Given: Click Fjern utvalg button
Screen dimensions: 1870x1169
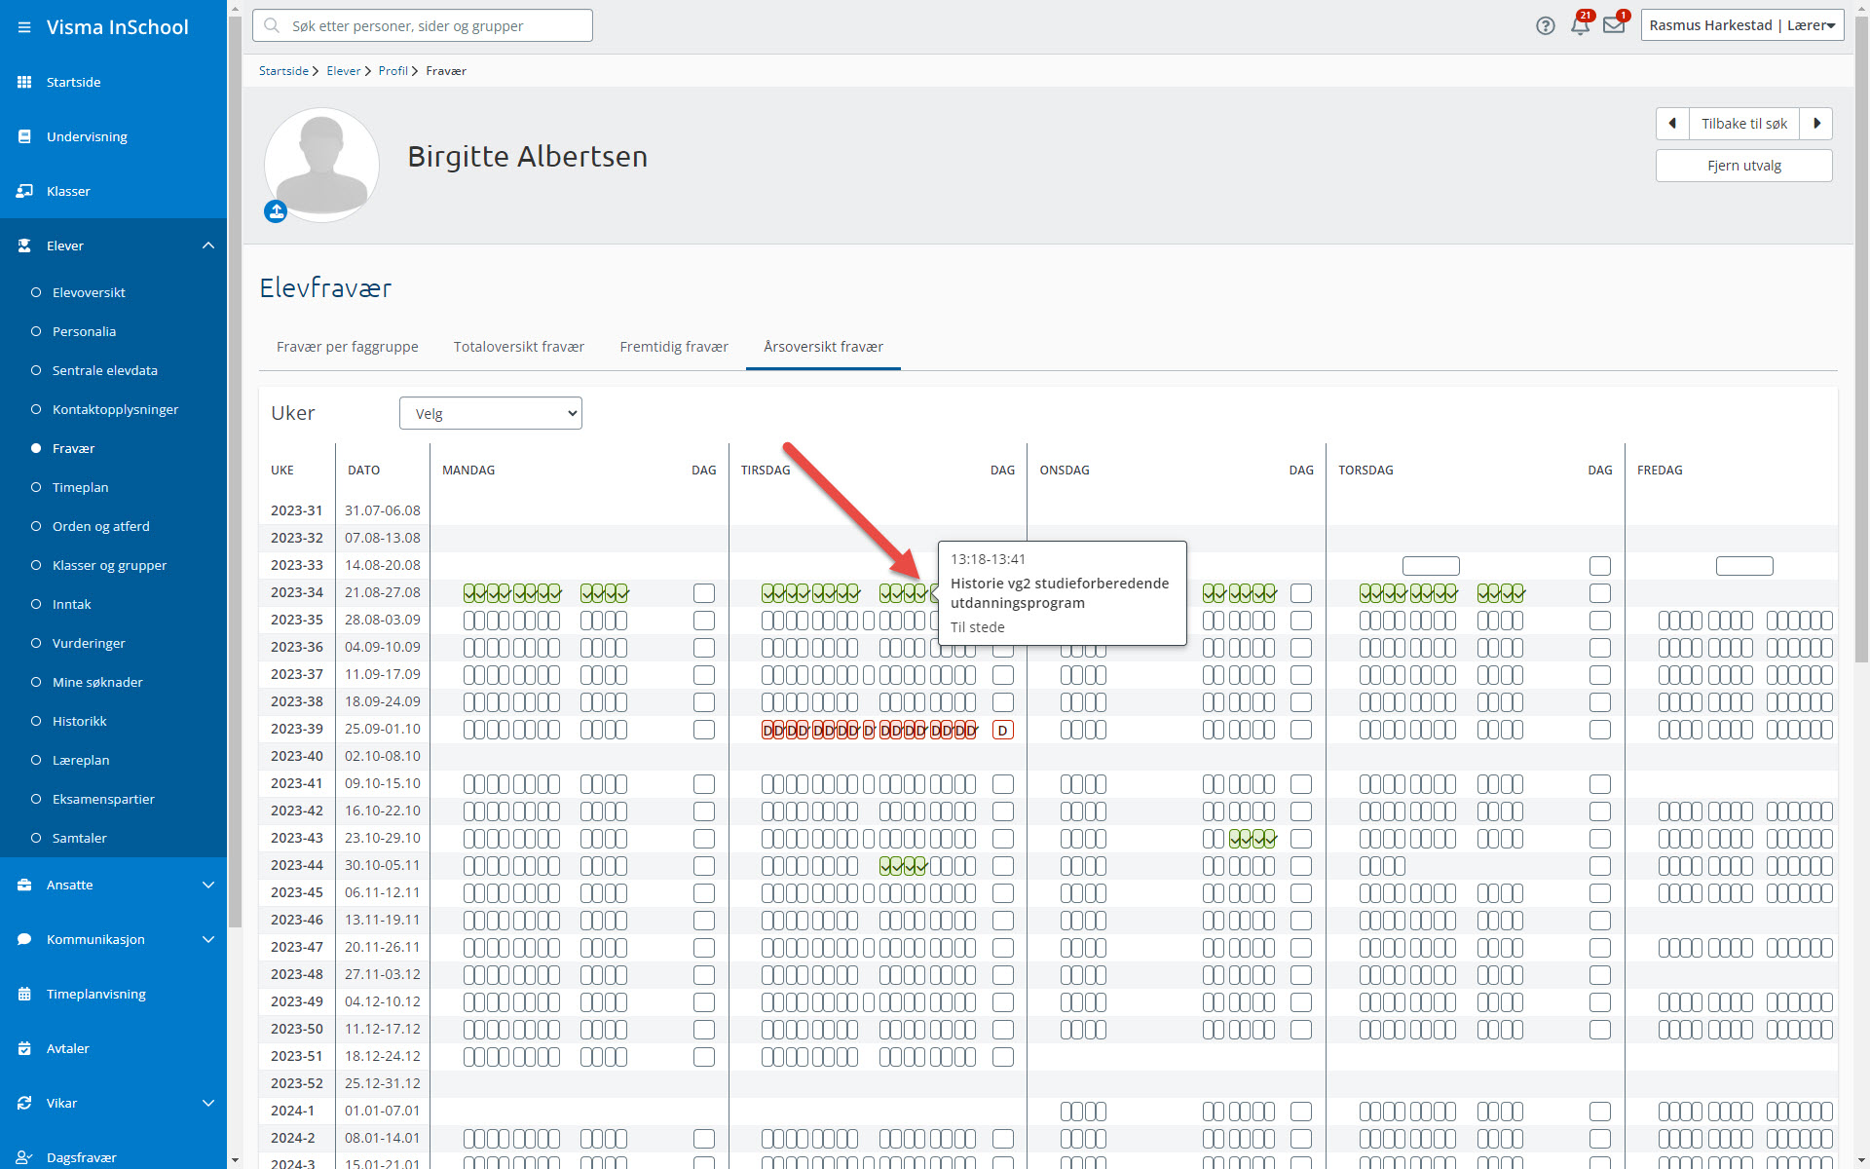Looking at the screenshot, I should click(x=1743, y=166).
